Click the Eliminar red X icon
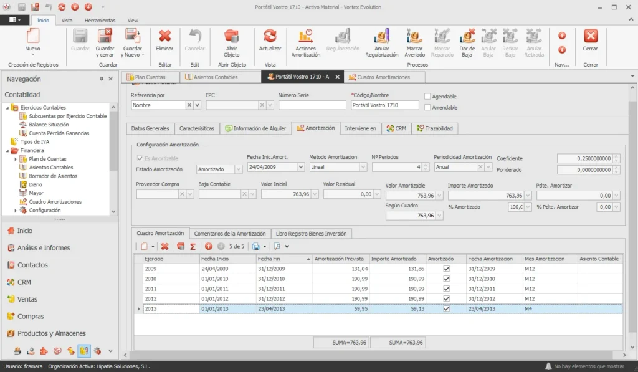638x372 pixels. coord(164,36)
